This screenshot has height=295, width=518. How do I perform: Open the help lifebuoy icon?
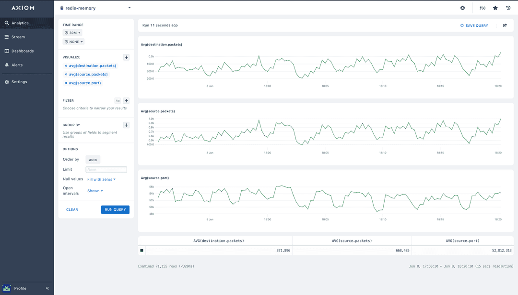coord(462,8)
